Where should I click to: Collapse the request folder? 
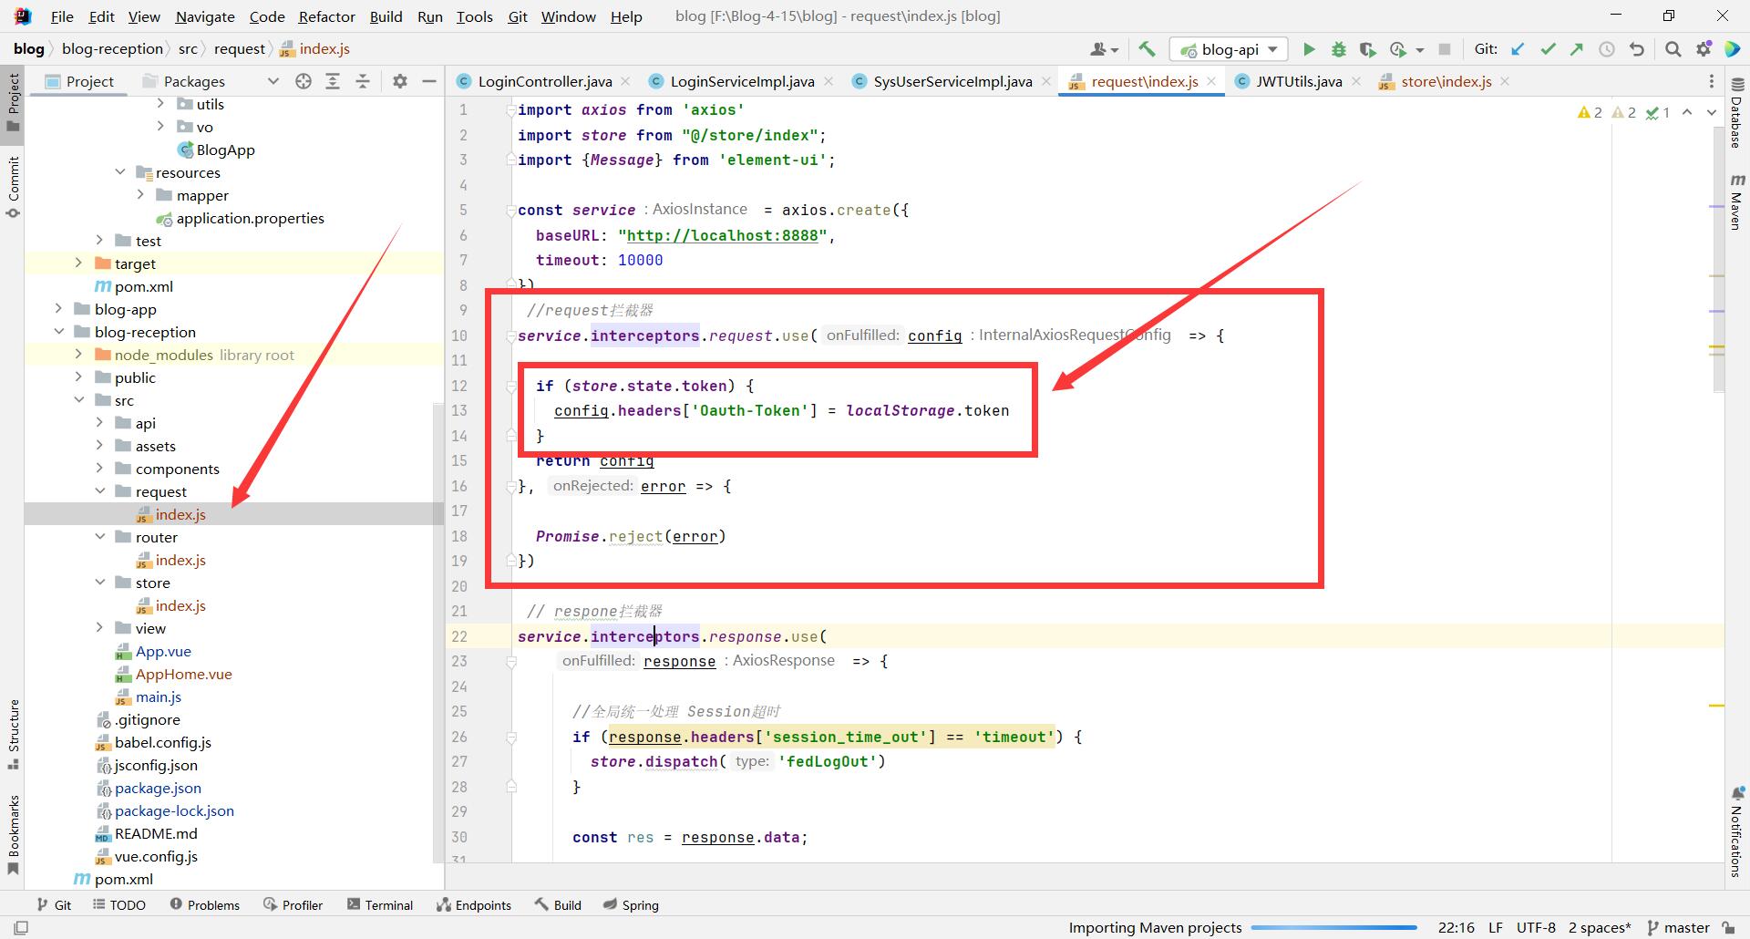99,490
